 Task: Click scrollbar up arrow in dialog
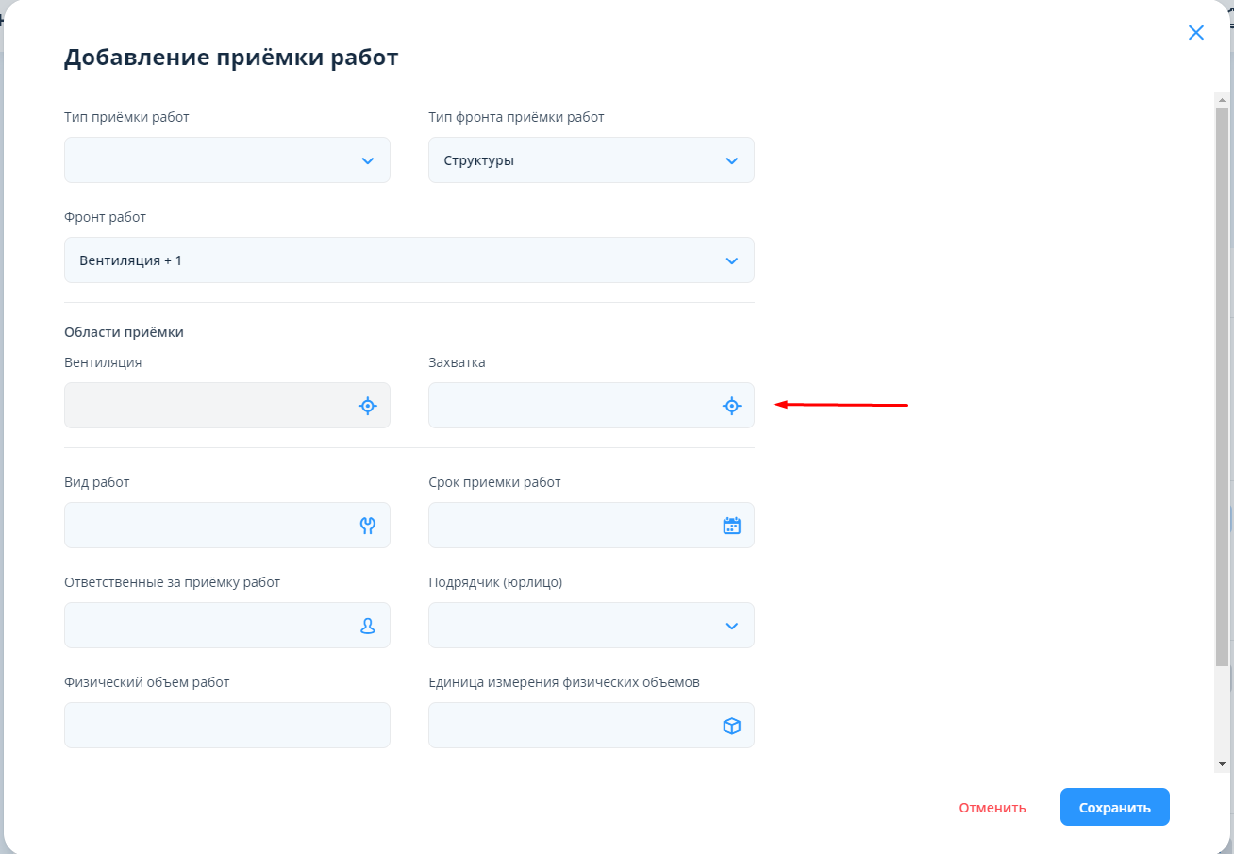1222,99
